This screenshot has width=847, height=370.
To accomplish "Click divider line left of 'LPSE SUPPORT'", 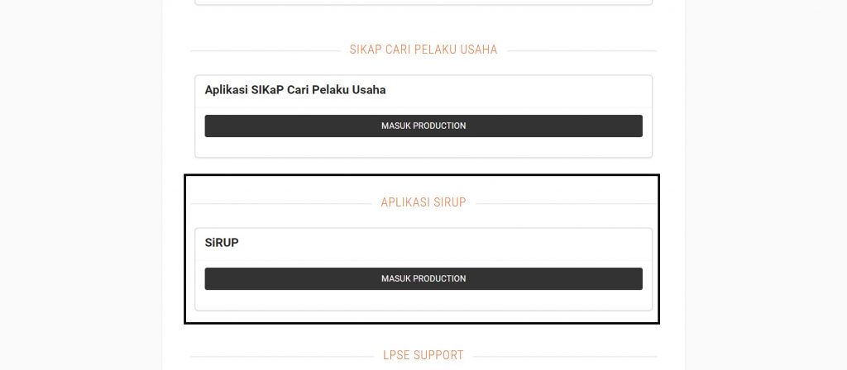I will coord(281,356).
